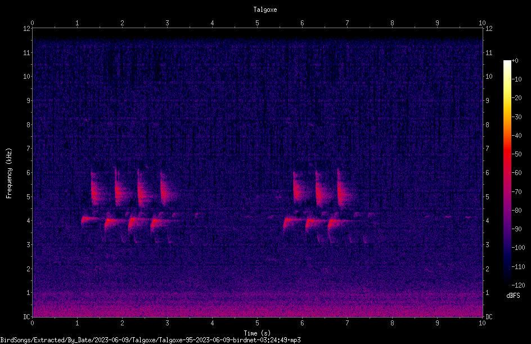This screenshot has width=531, height=344.
Task: Click the "-120" value on the color scale
Action: point(519,285)
